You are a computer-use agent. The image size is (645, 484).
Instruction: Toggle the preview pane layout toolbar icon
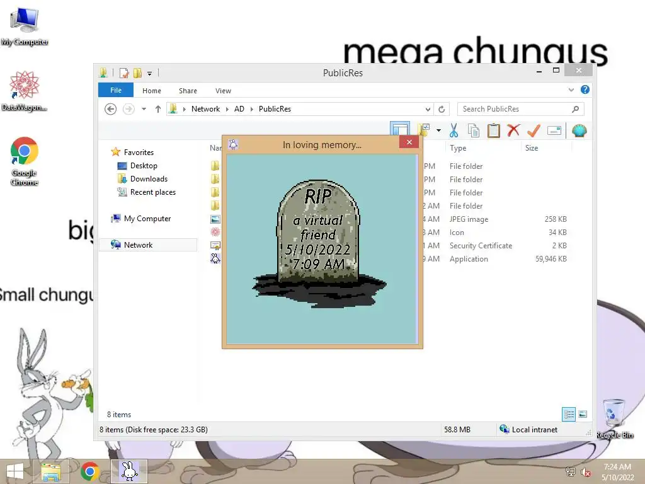[400, 129]
